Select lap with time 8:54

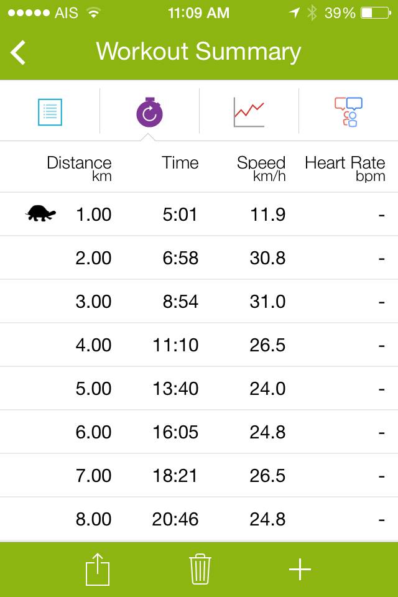pyautogui.click(x=199, y=301)
